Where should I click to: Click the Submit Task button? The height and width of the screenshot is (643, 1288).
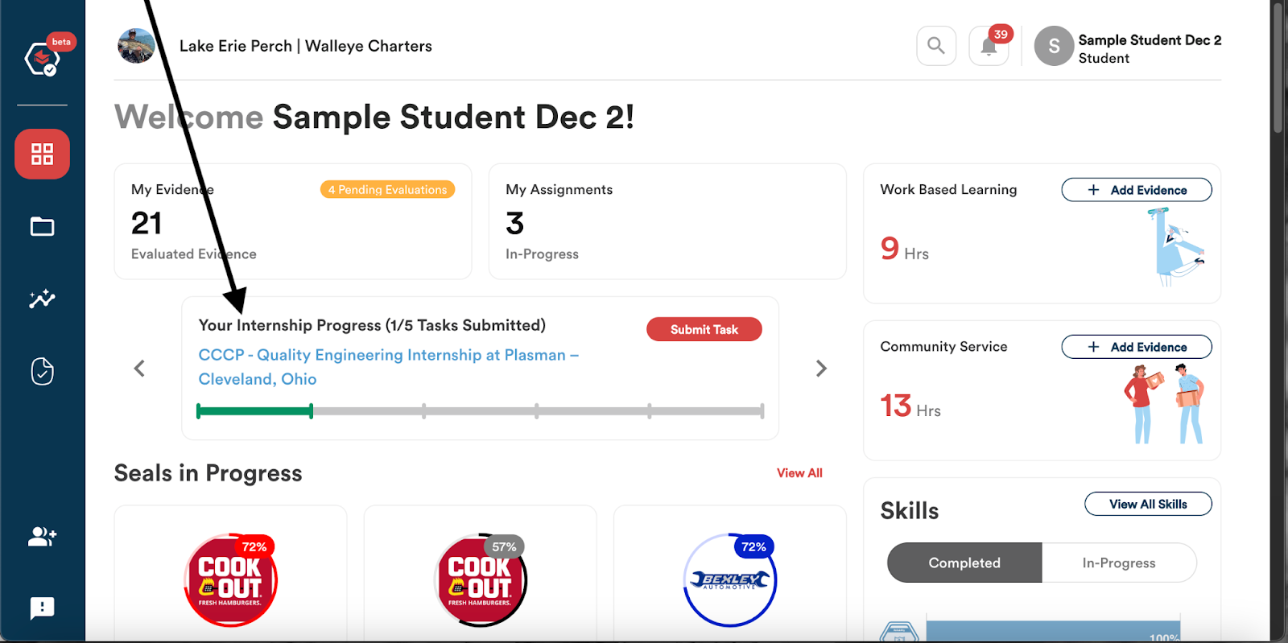click(704, 329)
